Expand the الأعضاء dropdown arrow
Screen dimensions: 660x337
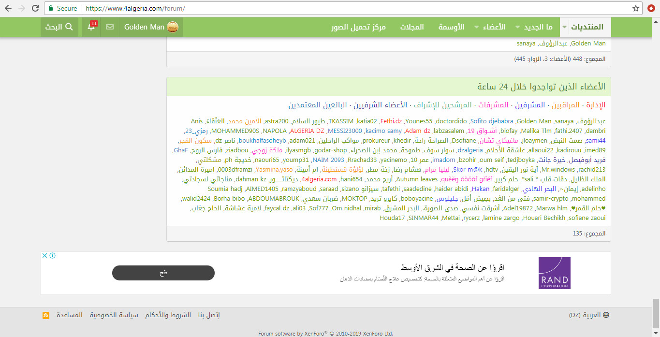pyautogui.click(x=477, y=28)
